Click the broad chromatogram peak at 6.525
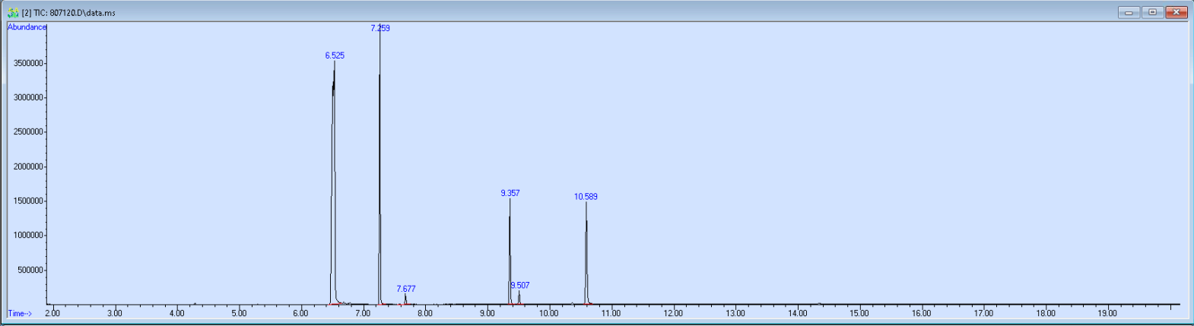Image resolution: width=1194 pixels, height=326 pixels. coord(333,182)
